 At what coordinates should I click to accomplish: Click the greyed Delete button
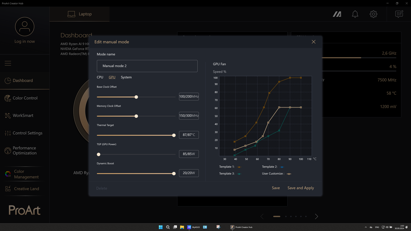click(x=102, y=188)
